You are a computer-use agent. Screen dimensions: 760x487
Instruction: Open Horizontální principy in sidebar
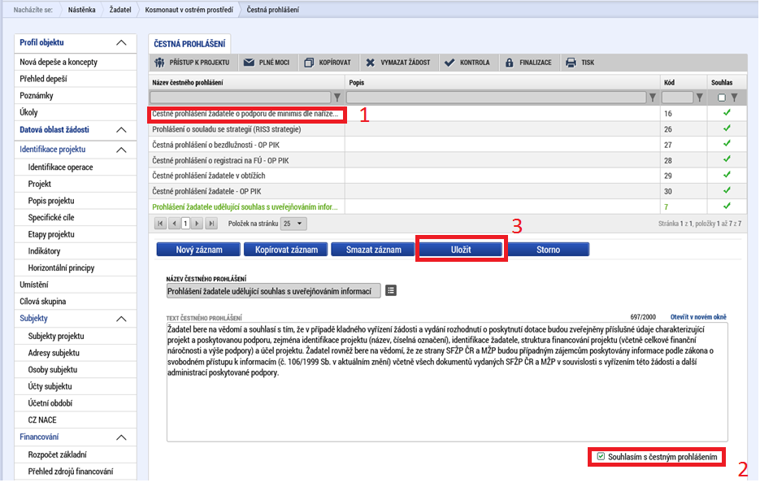click(x=61, y=268)
